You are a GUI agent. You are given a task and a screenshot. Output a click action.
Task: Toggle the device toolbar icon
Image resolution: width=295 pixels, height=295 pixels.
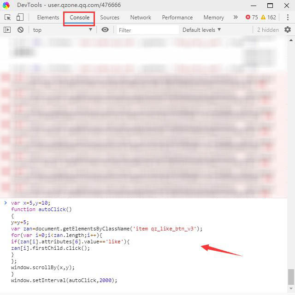pos(20,18)
